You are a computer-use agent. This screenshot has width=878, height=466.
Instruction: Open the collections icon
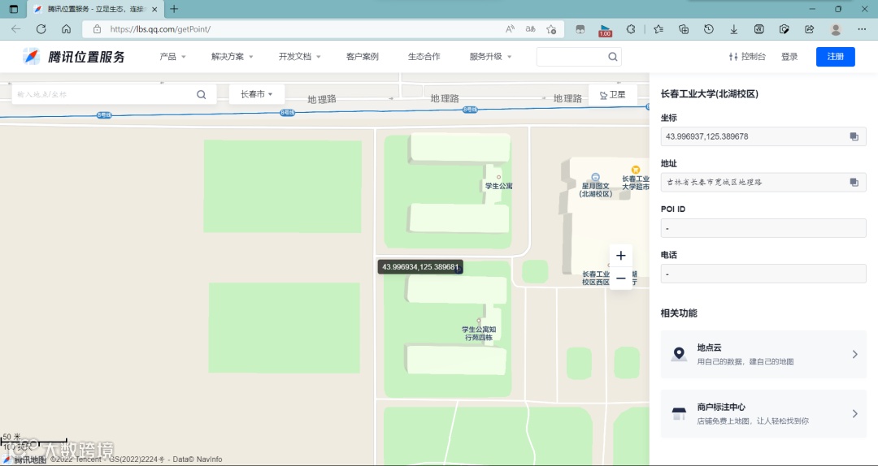tap(683, 29)
